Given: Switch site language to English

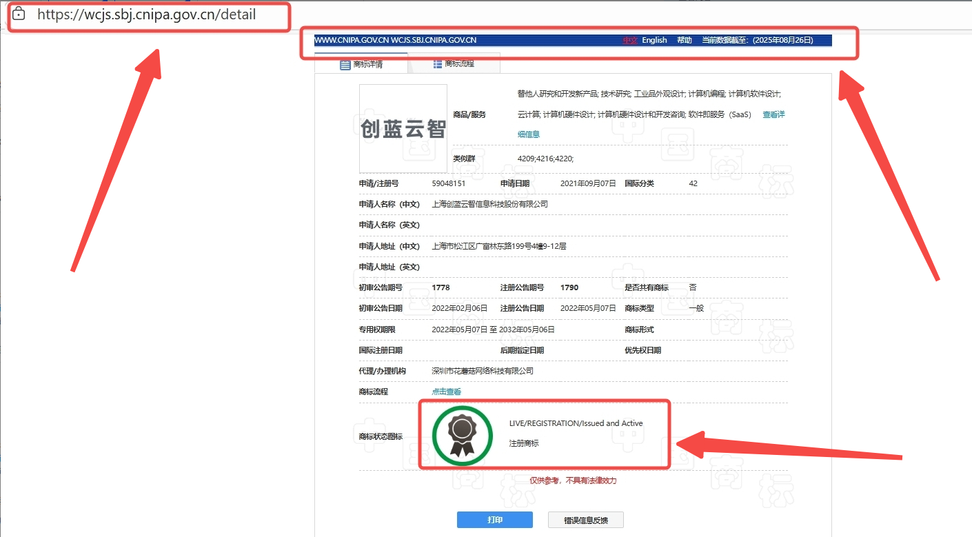Looking at the screenshot, I should [x=654, y=40].
